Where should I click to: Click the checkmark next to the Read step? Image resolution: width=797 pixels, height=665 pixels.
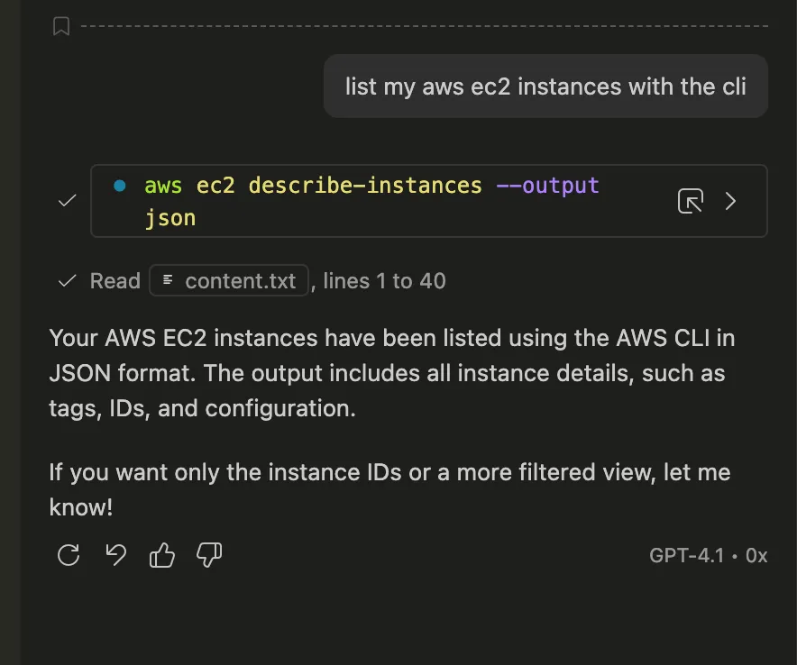coord(67,280)
